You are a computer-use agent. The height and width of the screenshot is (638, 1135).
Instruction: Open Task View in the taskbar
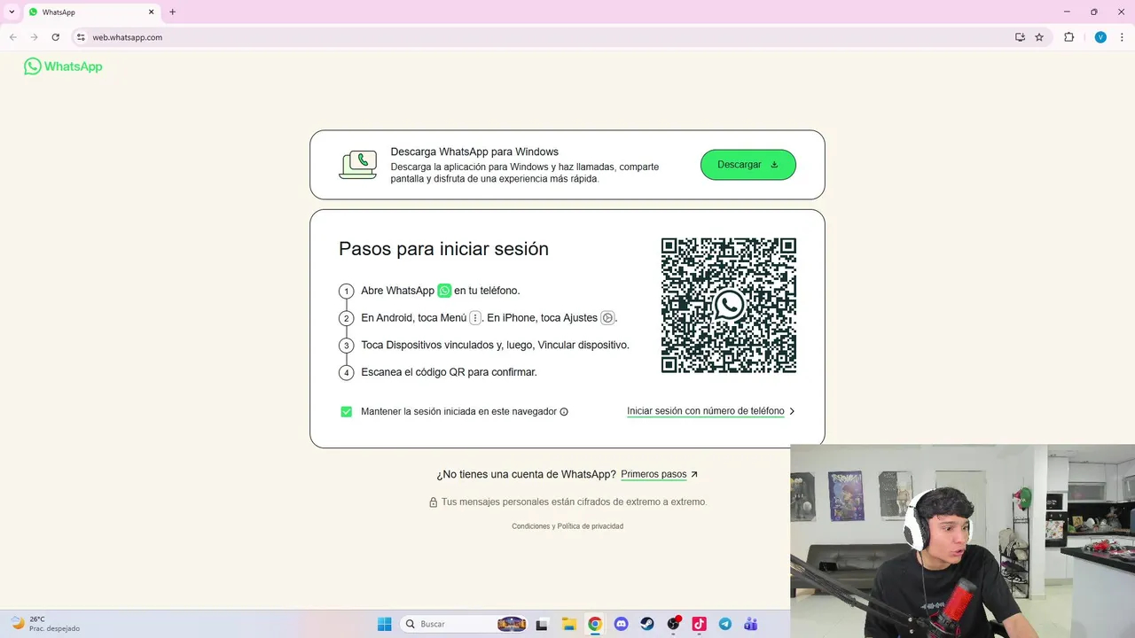[x=543, y=624]
